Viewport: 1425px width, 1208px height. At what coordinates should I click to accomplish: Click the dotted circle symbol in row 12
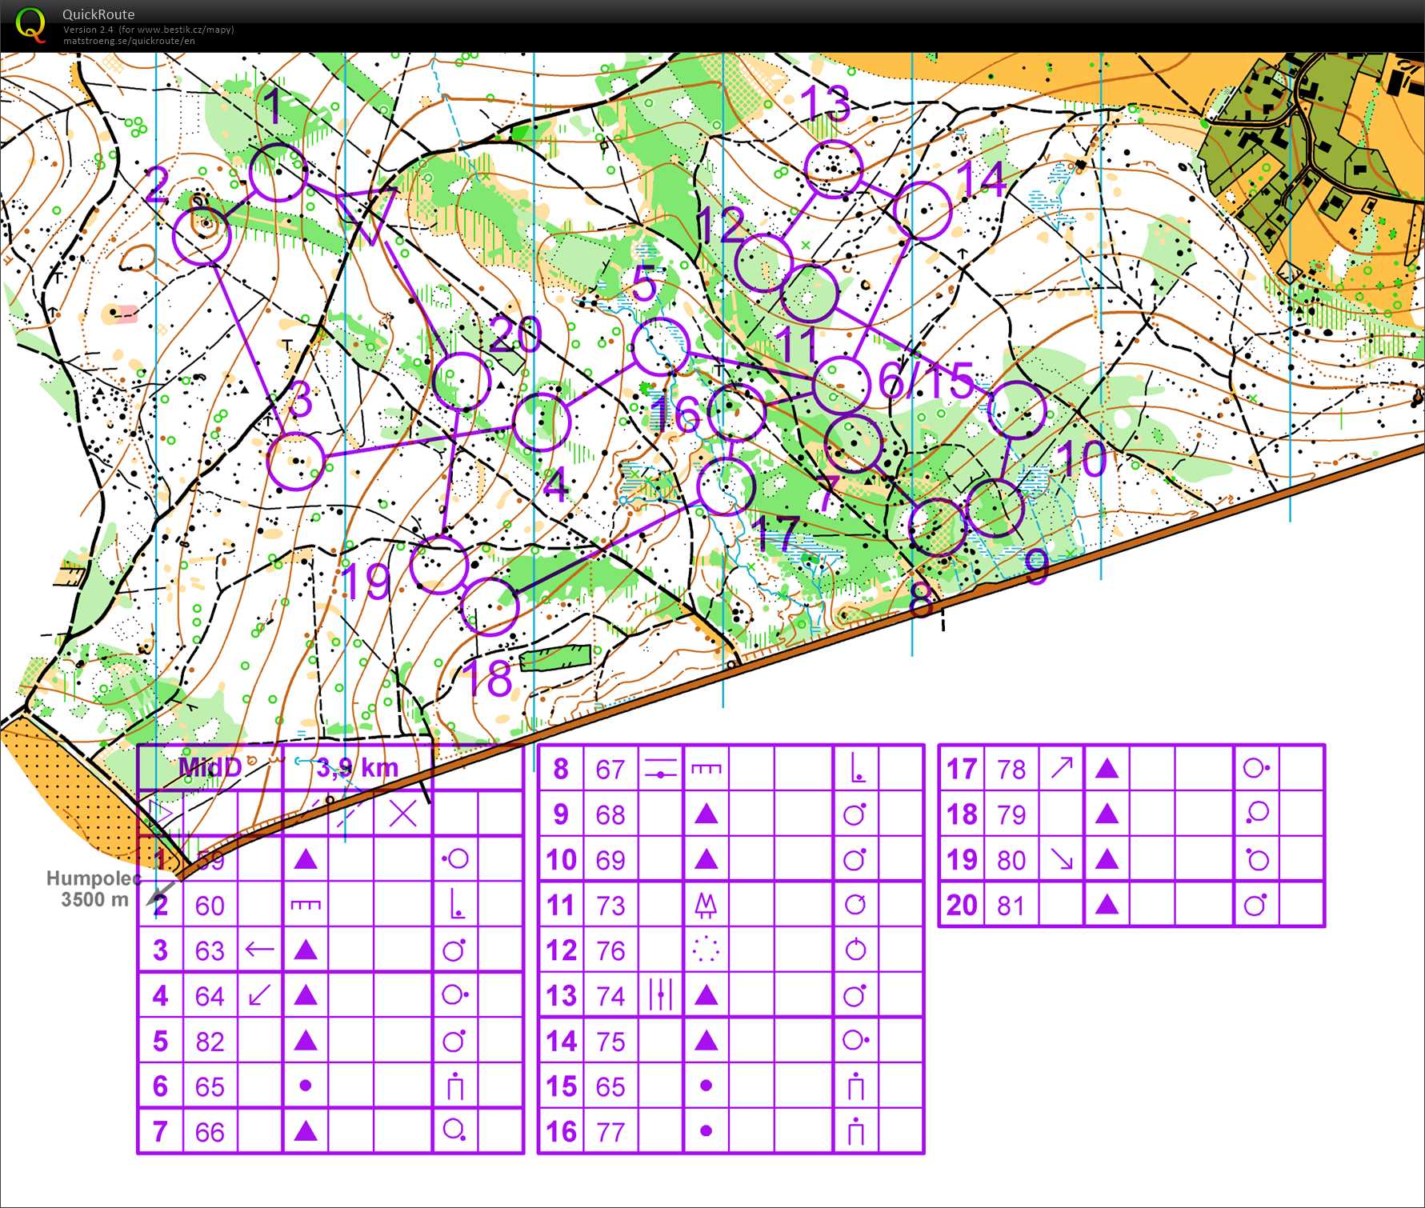pos(706,950)
